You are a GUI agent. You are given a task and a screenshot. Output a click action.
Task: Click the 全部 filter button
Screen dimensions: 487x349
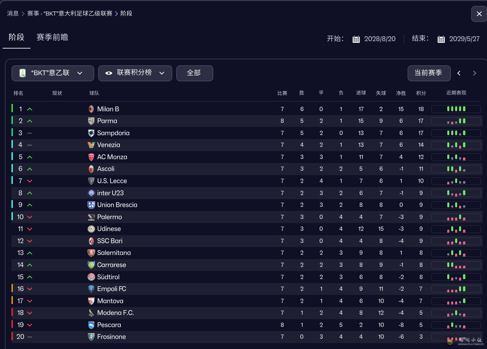[x=195, y=73]
